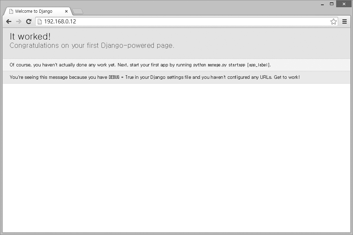353x235 pixels.
Task: Click the Congratulations subtitle text
Action: 92,45
